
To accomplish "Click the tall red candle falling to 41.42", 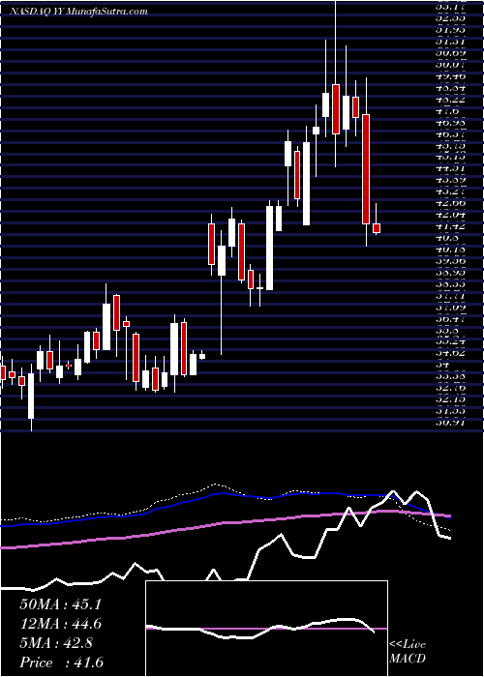I will [366, 169].
